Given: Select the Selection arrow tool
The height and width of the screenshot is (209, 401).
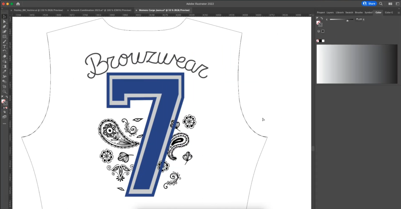Looking at the screenshot, I should (5, 17).
